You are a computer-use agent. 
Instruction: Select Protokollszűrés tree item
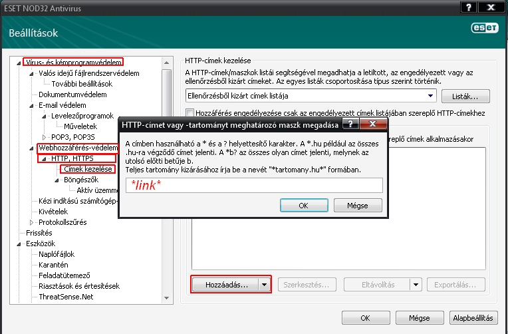(63, 222)
